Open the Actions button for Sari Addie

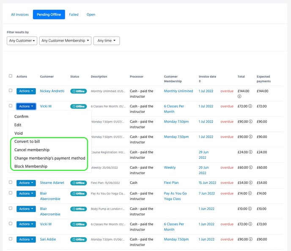[x=26, y=240]
